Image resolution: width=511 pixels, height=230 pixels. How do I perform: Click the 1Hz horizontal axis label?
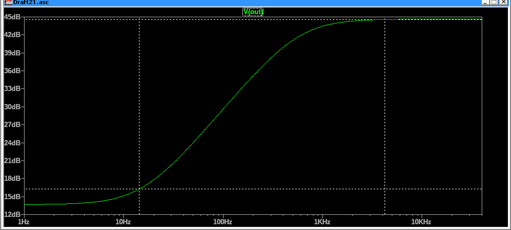[24, 222]
